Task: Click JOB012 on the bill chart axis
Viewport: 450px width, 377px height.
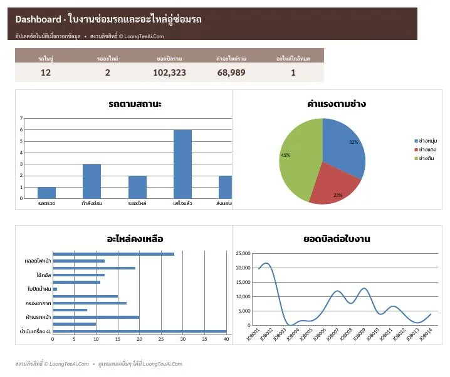Action: click(x=399, y=334)
